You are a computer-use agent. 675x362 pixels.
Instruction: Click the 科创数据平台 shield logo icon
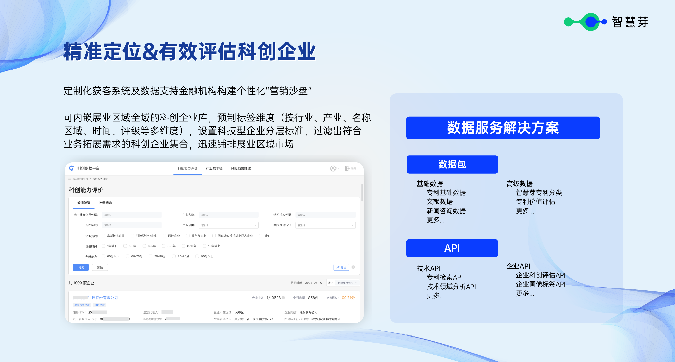click(x=71, y=168)
